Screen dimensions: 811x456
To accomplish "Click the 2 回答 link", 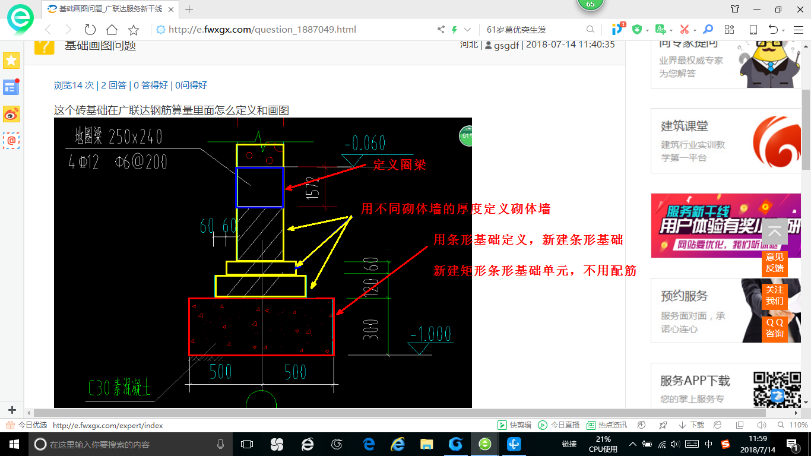I will [x=114, y=85].
